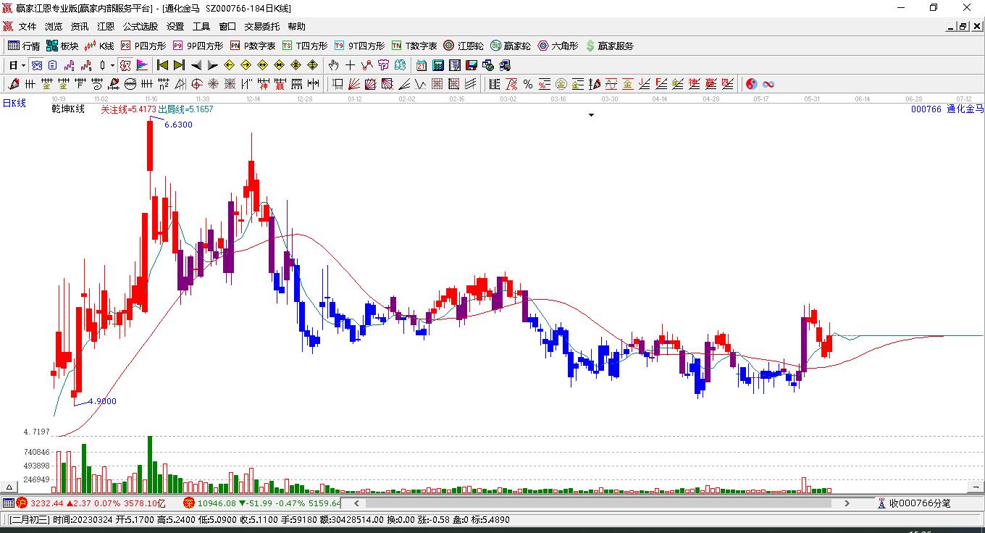Click the 10946.08 index quote
This screenshot has width=985, height=533.
coord(217,503)
